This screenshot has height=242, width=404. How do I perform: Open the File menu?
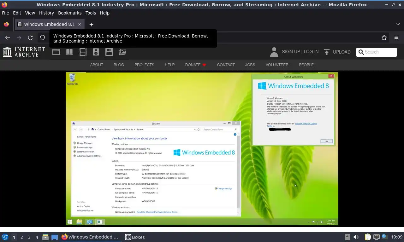[5, 13]
